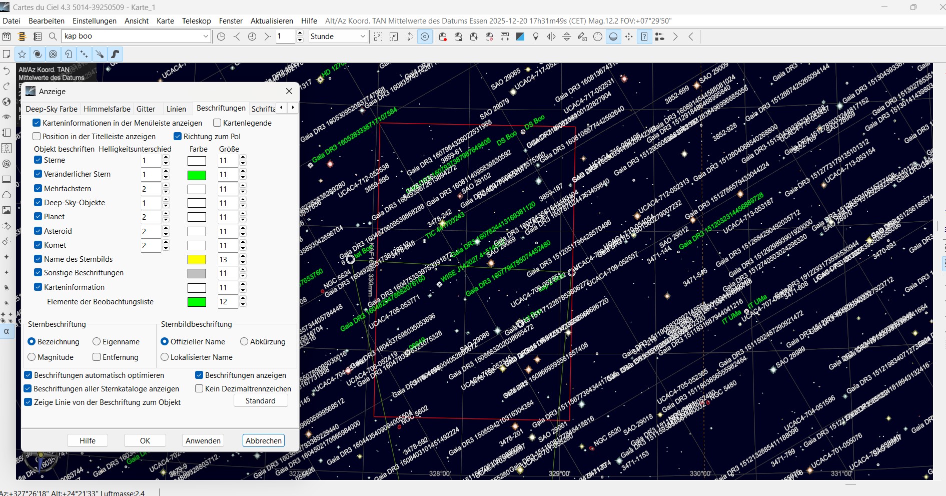Click the Standard button
Viewport: 946px width, 496px height.
coord(261,401)
